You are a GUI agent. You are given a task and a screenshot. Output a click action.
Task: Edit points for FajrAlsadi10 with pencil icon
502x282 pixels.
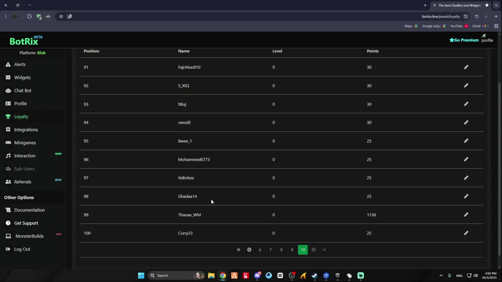466,67
